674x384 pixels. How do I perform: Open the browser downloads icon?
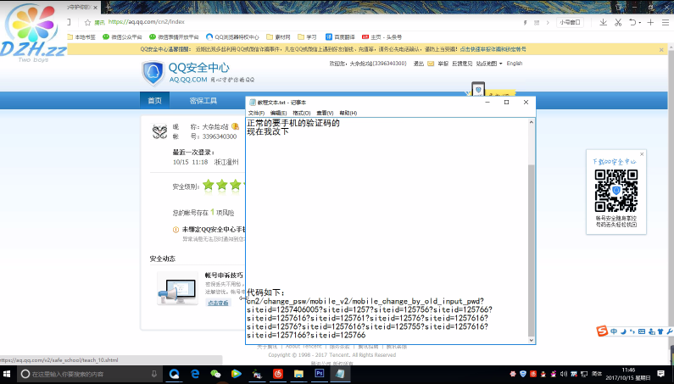click(x=603, y=22)
